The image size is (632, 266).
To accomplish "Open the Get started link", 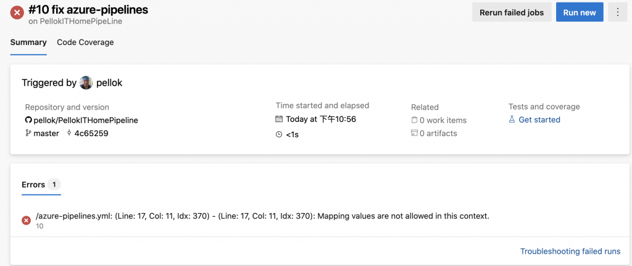I will tap(539, 119).
